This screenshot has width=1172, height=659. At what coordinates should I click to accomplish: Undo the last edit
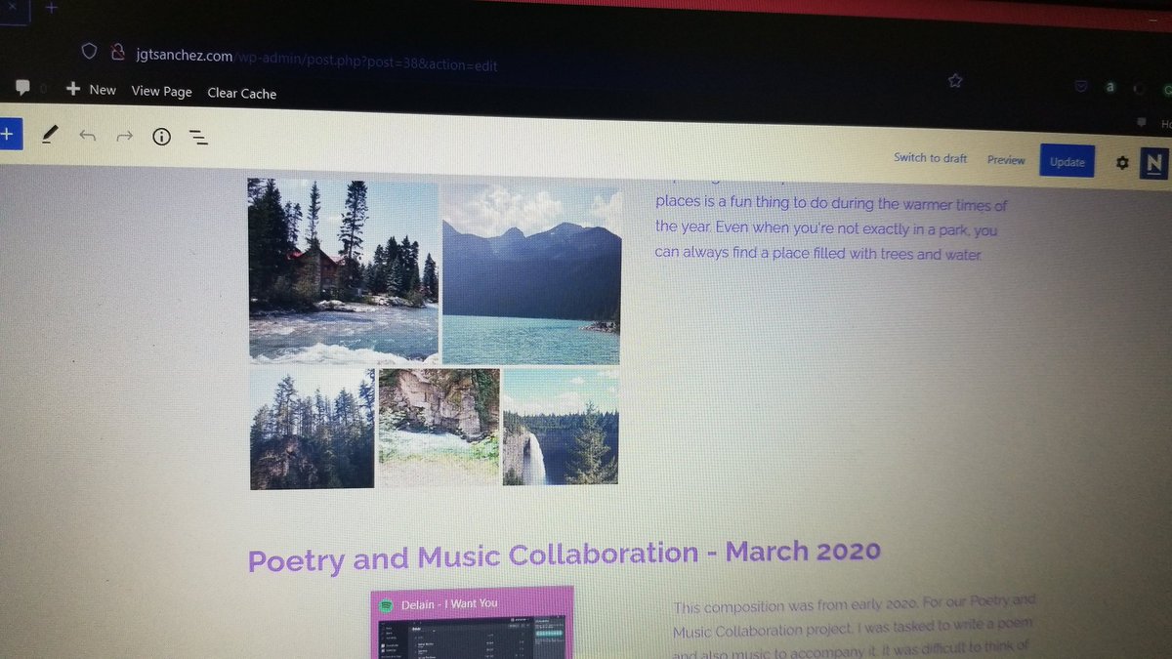tap(88, 136)
